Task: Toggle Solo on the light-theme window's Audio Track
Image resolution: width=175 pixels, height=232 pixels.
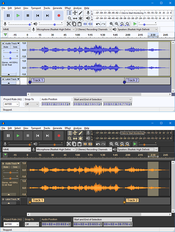Action: pyautogui.click(x=15, y=47)
